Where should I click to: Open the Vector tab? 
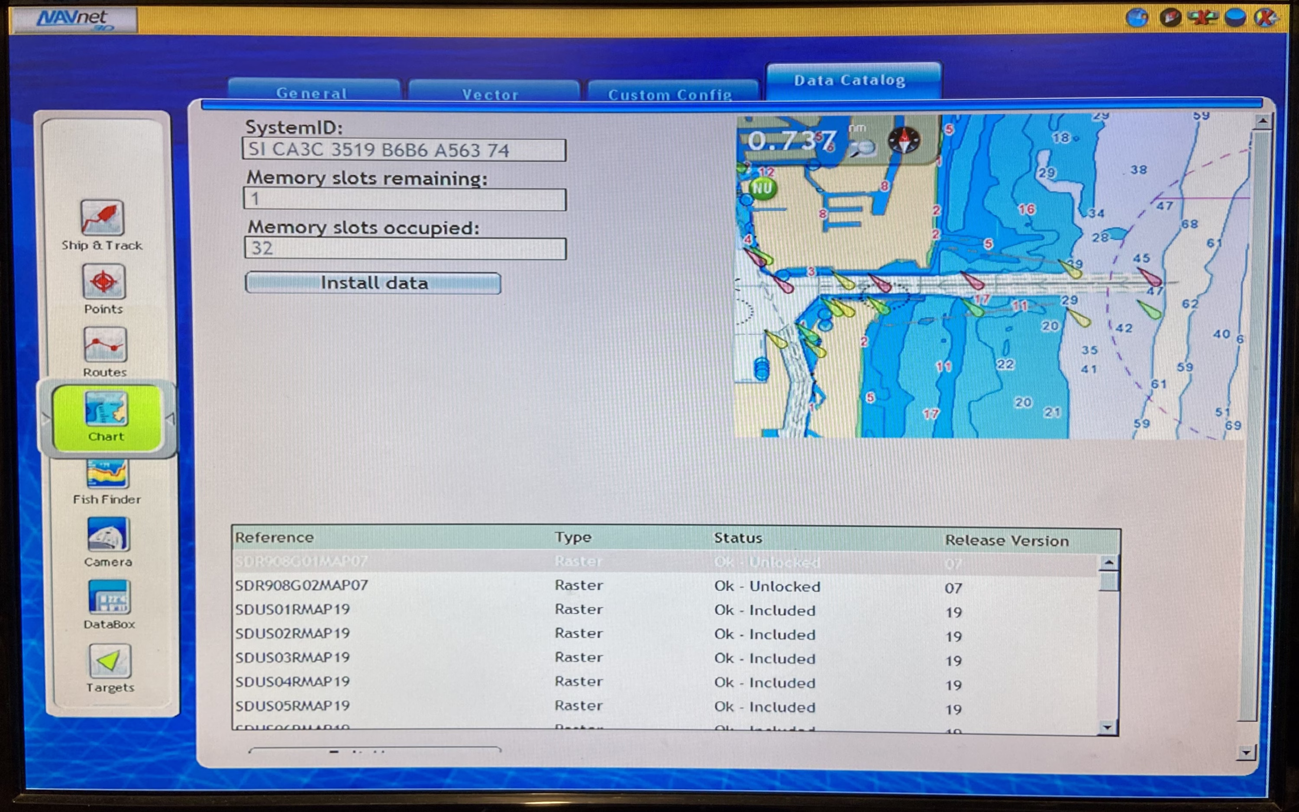point(491,94)
